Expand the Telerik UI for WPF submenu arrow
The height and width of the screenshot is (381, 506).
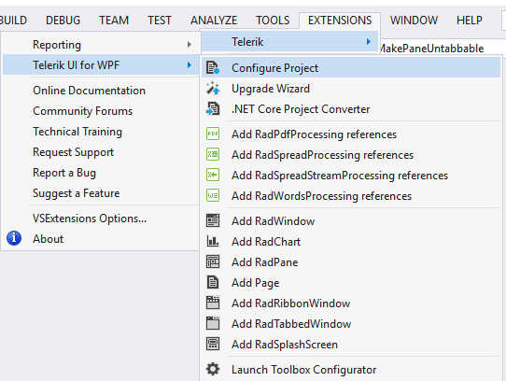pyautogui.click(x=190, y=64)
